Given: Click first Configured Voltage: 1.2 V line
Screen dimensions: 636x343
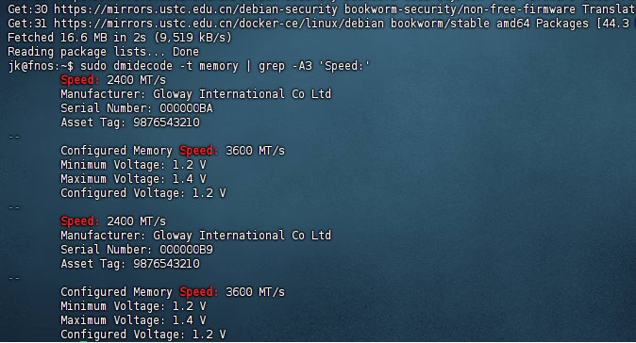Looking at the screenshot, I should click(x=143, y=193).
